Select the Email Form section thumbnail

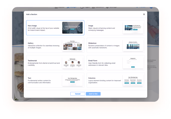click(x=133, y=63)
